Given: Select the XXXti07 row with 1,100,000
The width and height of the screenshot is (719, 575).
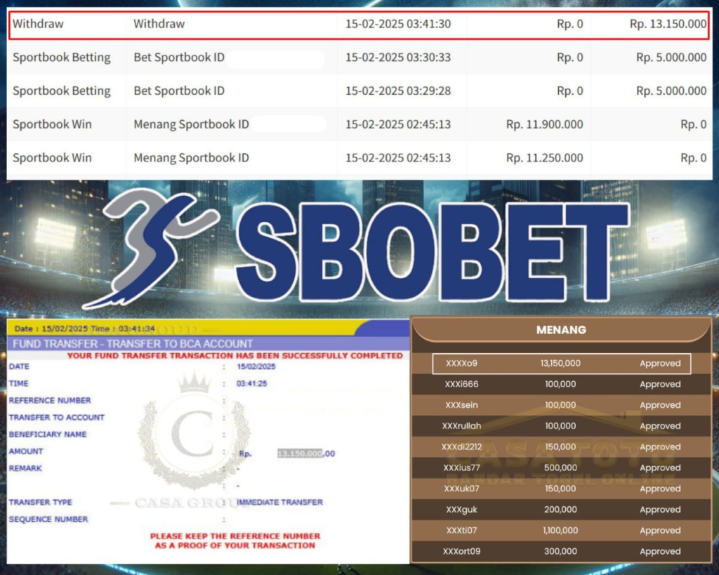Looking at the screenshot, I should point(560,531).
